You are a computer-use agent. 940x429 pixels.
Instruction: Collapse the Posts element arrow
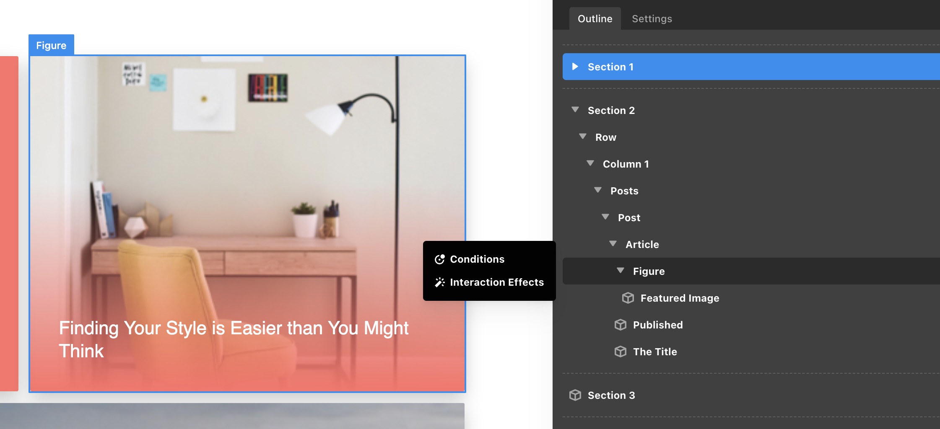pos(598,190)
